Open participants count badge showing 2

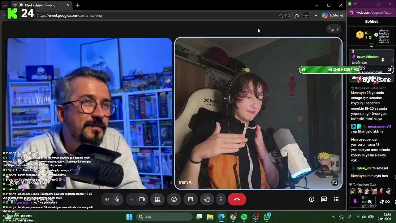pos(334,29)
